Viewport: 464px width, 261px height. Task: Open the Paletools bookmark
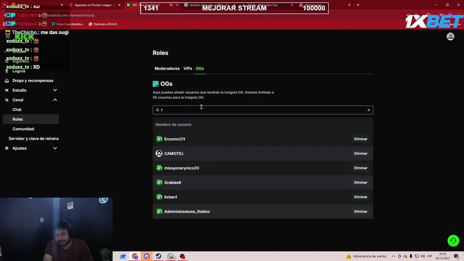point(103,24)
